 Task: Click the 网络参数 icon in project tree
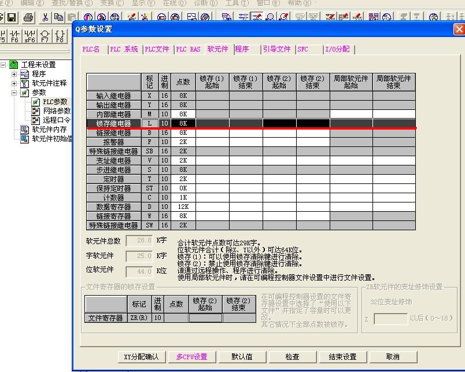[36, 111]
